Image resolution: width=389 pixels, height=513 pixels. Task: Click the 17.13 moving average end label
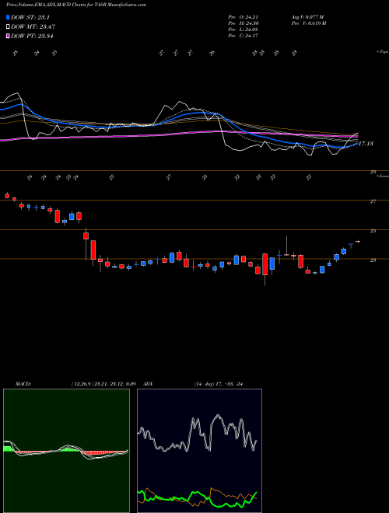[x=366, y=144]
